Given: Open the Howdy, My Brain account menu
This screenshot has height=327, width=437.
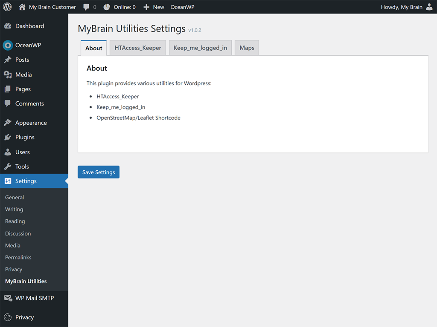Looking at the screenshot, I should (402, 7).
